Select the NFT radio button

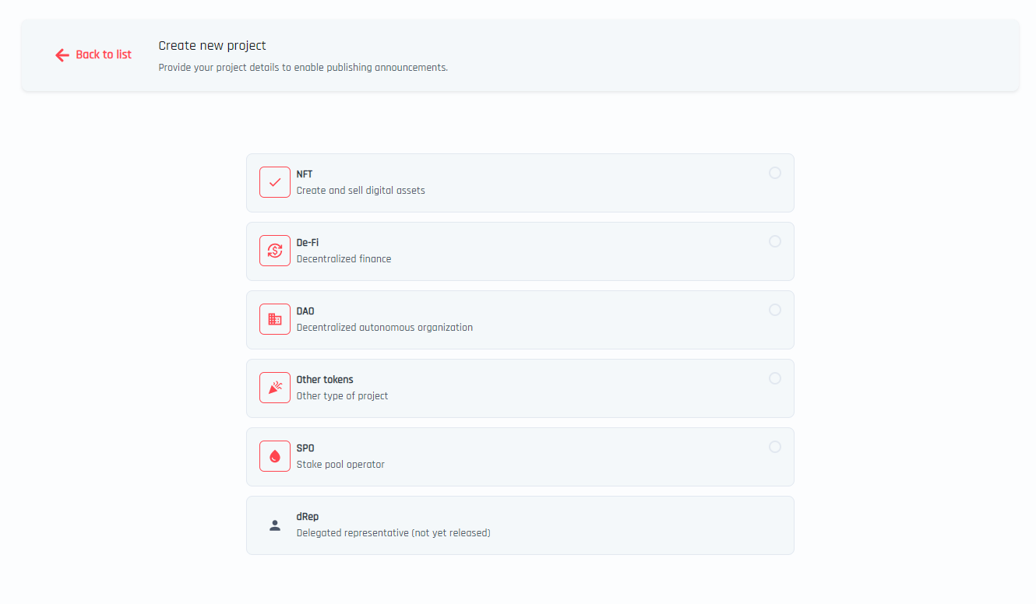[x=775, y=173]
